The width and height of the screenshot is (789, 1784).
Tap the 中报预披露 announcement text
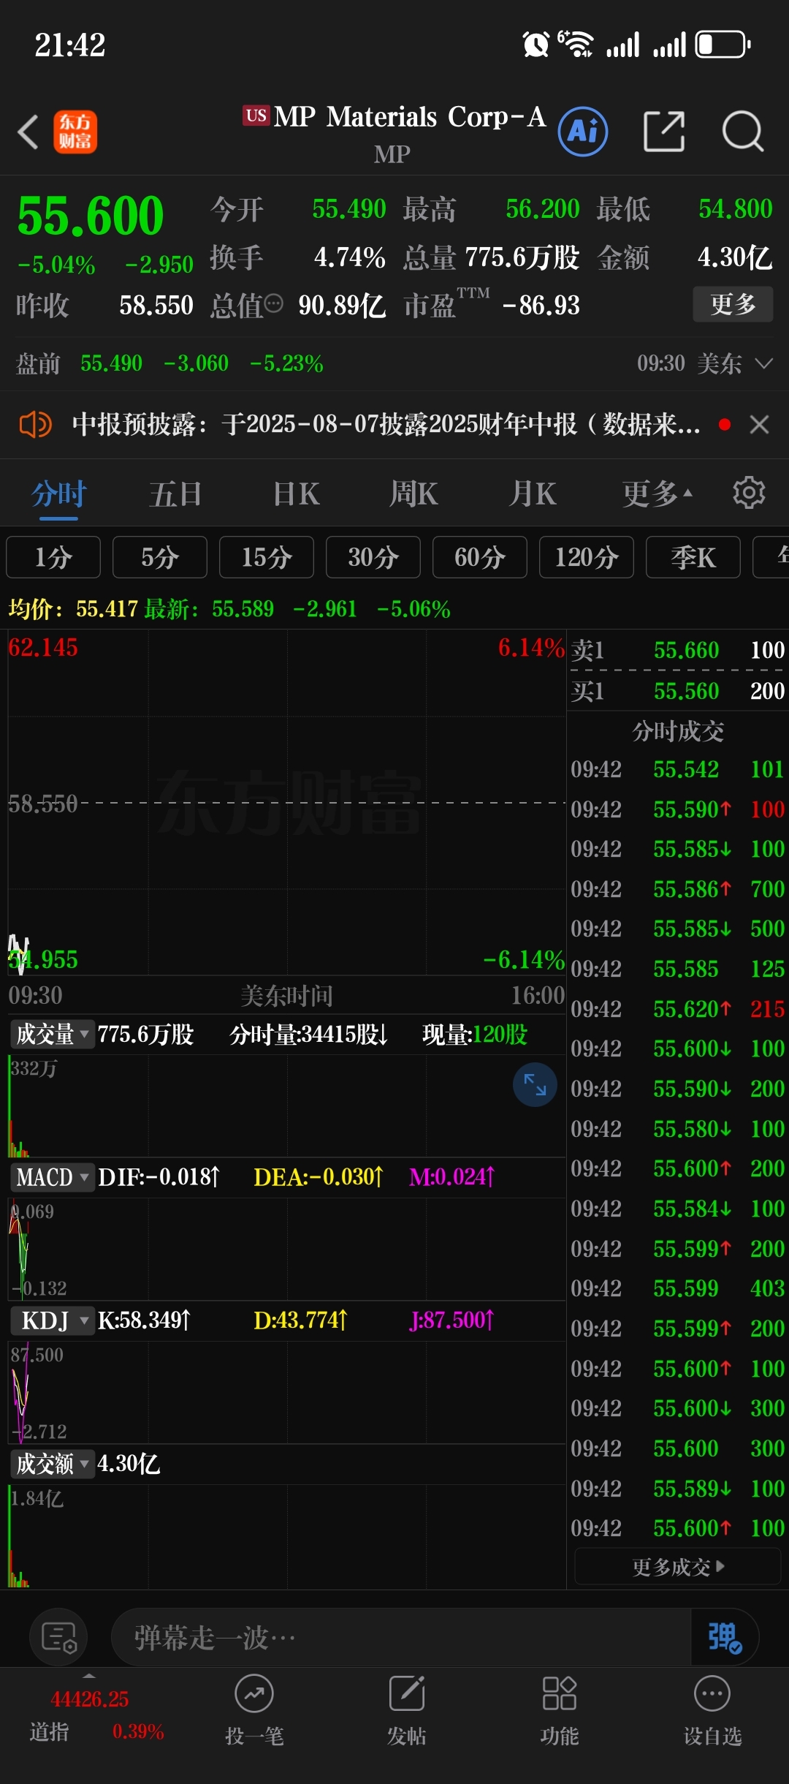click(x=386, y=424)
